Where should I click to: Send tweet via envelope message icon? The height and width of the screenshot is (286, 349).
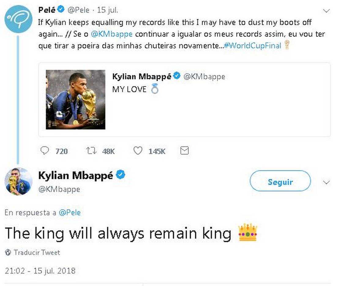coord(184,151)
